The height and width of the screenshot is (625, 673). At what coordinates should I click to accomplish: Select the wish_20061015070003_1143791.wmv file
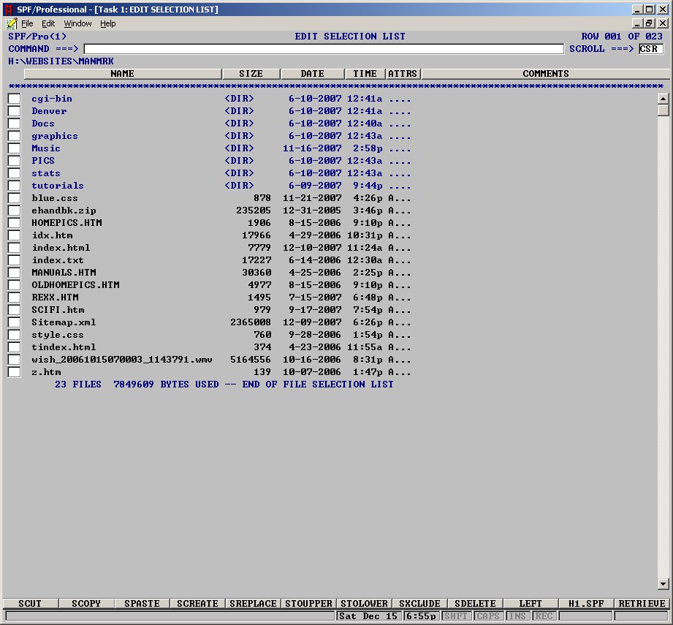pyautogui.click(x=122, y=360)
